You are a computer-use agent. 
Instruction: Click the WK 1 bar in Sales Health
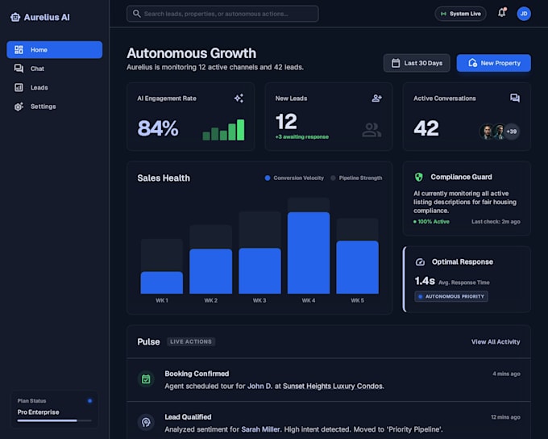point(162,282)
